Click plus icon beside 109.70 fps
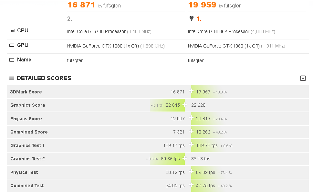The width and height of the screenshot is (313, 193). (191, 145)
